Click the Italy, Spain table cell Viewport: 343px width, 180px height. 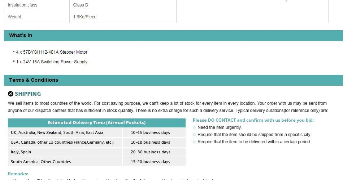[x=65, y=152]
